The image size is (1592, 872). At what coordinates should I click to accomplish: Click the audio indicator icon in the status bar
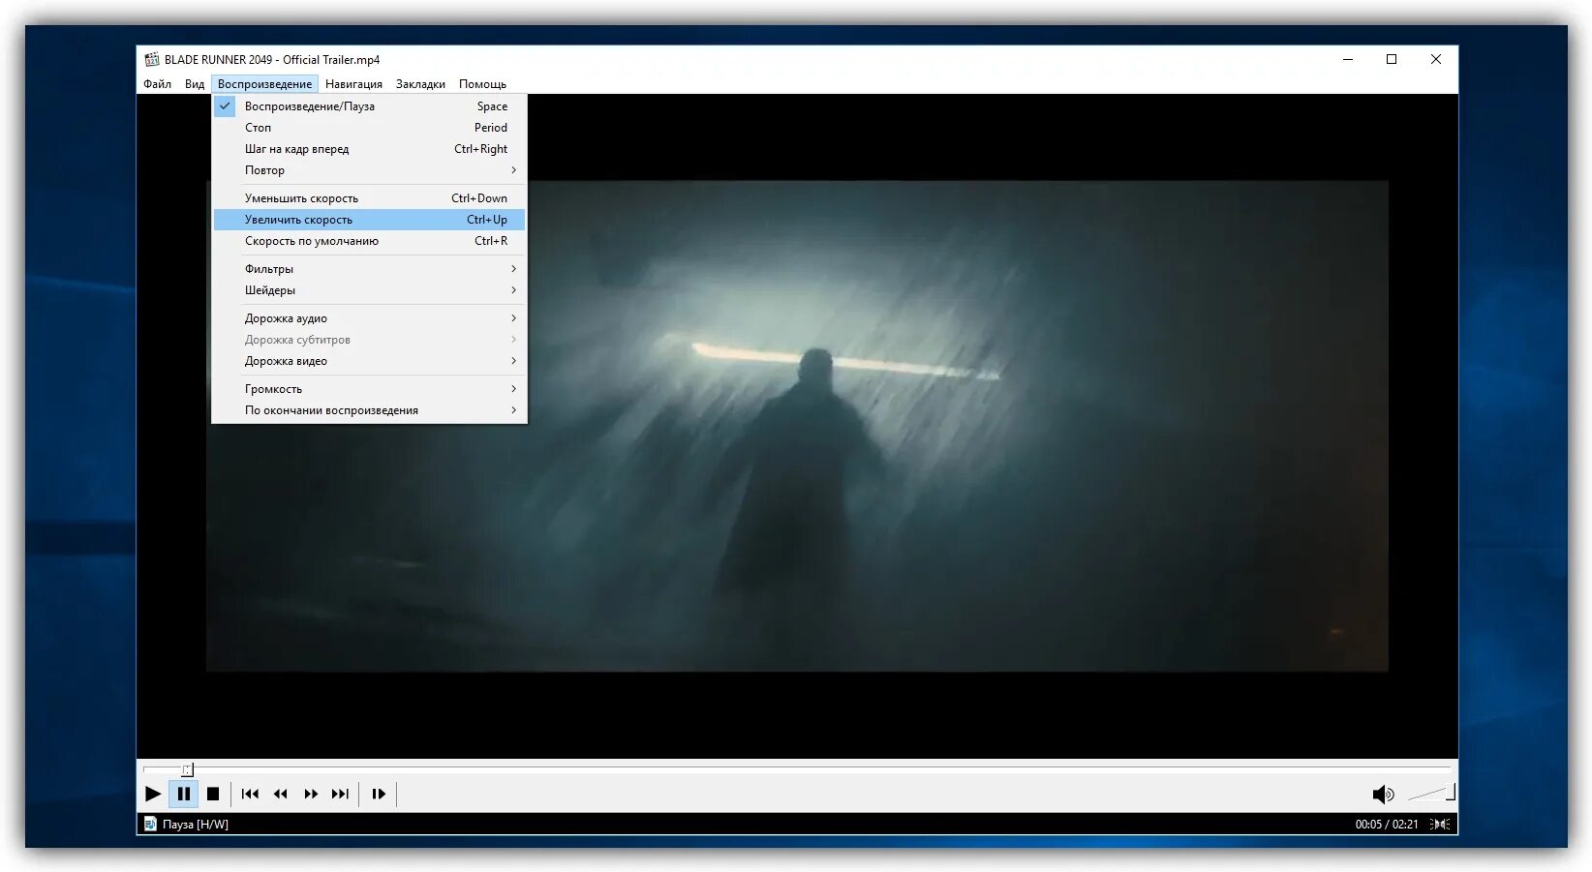[x=1440, y=824]
